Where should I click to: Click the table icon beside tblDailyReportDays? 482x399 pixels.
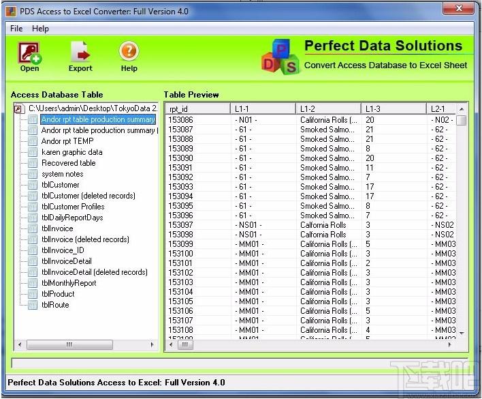coord(33,218)
